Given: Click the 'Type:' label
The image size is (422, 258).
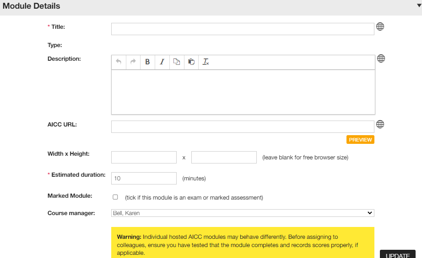Looking at the screenshot, I should coord(54,45).
